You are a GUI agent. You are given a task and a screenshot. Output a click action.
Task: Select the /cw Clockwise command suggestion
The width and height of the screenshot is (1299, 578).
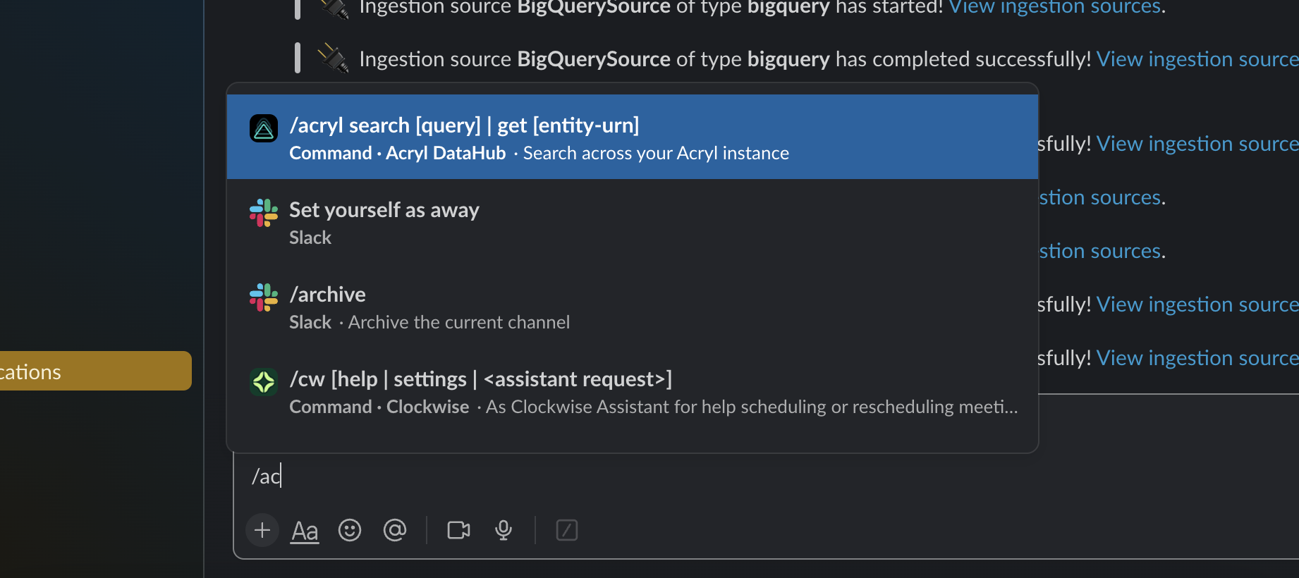click(632, 391)
